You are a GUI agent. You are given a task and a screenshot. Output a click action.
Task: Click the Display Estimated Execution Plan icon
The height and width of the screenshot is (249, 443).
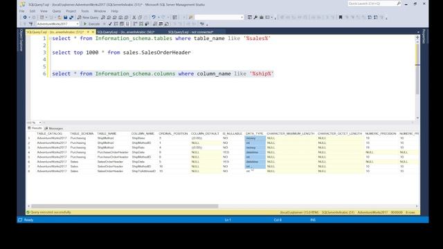[116, 24]
